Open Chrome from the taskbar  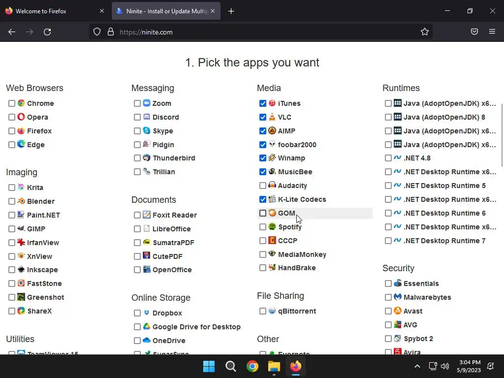(x=252, y=366)
